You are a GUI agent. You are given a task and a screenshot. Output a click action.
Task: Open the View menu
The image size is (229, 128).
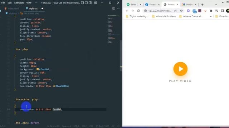click(29, 2)
